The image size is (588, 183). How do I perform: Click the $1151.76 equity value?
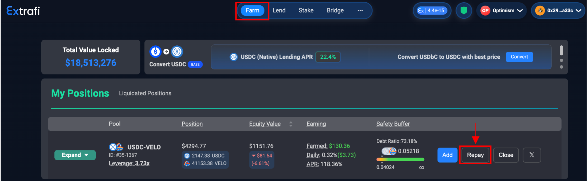coord(261,146)
